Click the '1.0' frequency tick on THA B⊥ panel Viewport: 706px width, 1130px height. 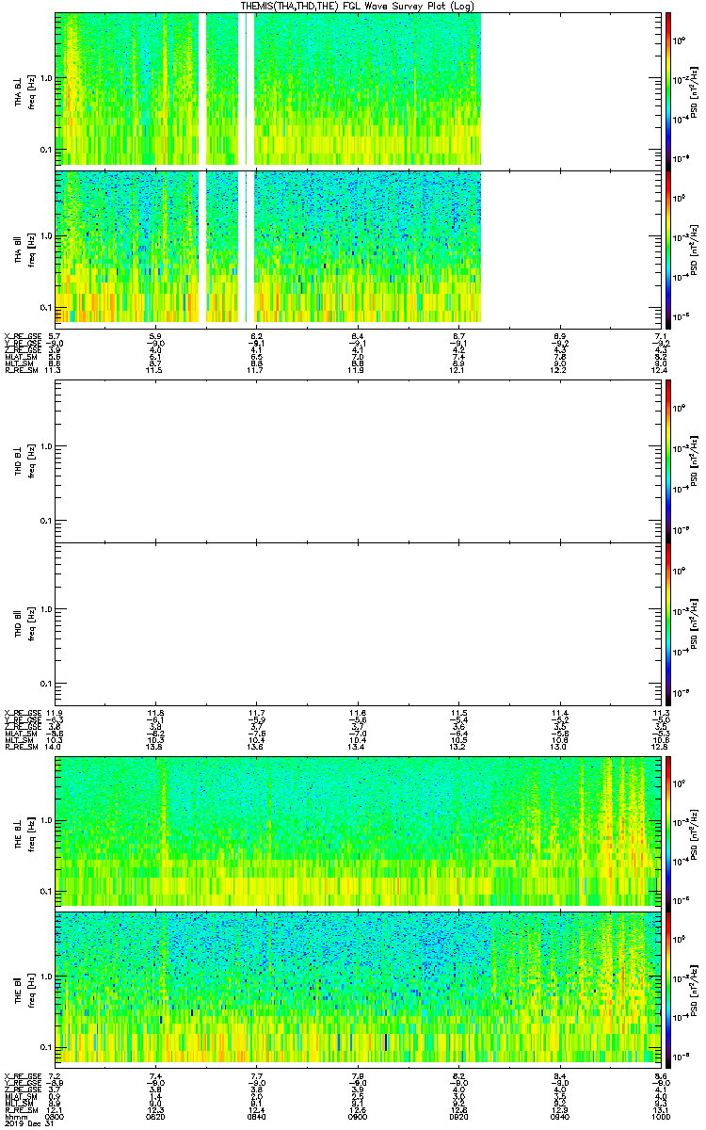46,78
